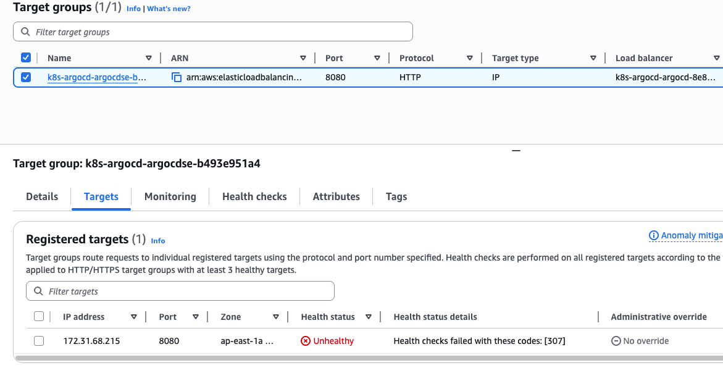Click the What's new? link
The width and height of the screenshot is (723, 381).
(x=169, y=9)
